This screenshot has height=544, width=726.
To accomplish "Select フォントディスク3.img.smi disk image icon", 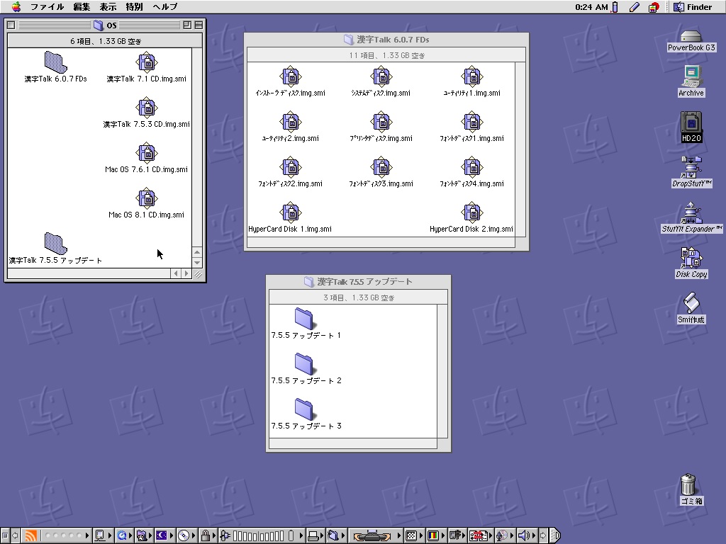I will tap(381, 167).
